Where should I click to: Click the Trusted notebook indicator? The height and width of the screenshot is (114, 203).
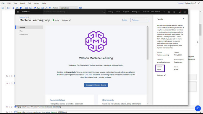tap(180, 3)
